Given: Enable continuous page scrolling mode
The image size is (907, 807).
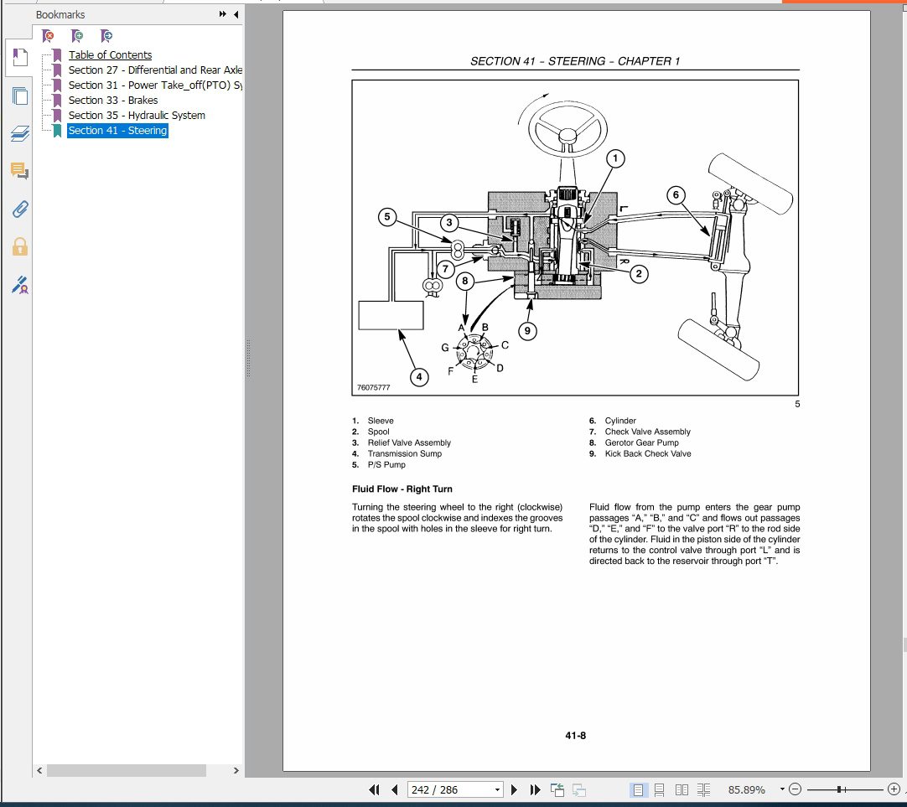Looking at the screenshot, I should tap(660, 789).
